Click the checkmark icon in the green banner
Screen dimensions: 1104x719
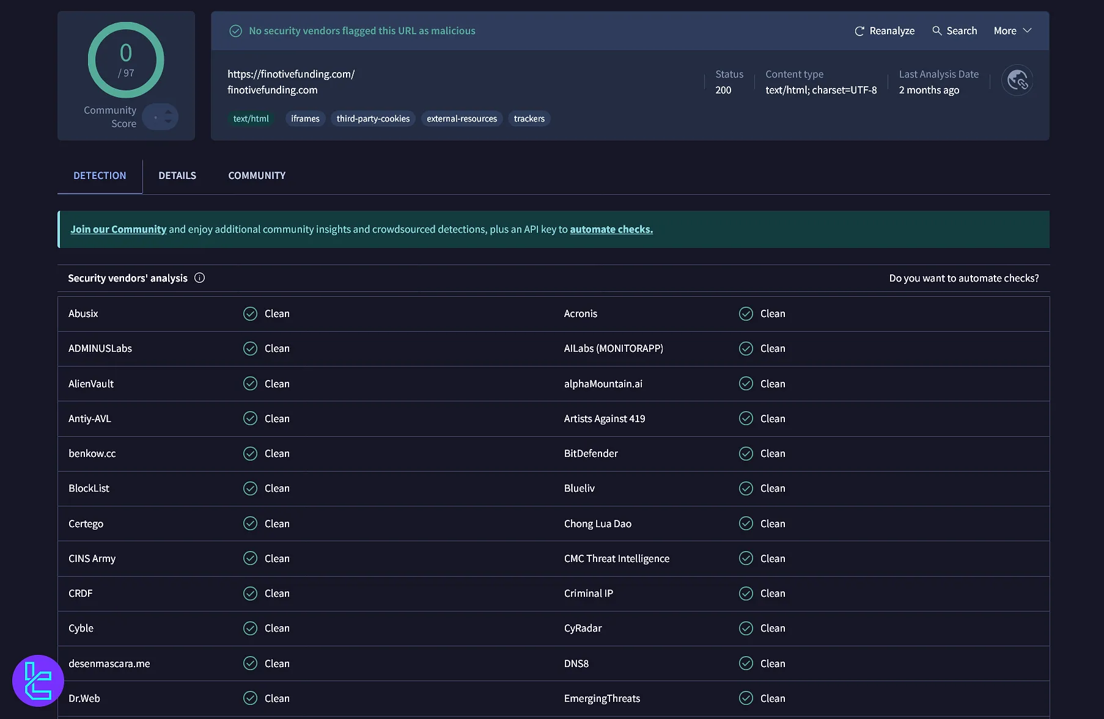(235, 31)
